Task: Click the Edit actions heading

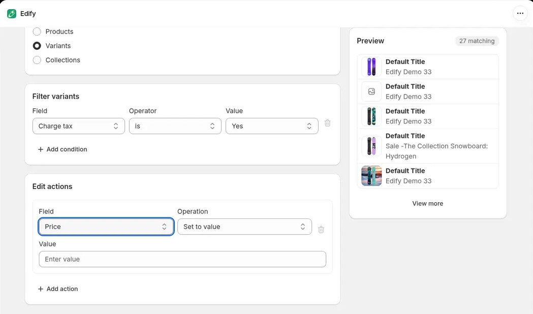Action: [52, 186]
